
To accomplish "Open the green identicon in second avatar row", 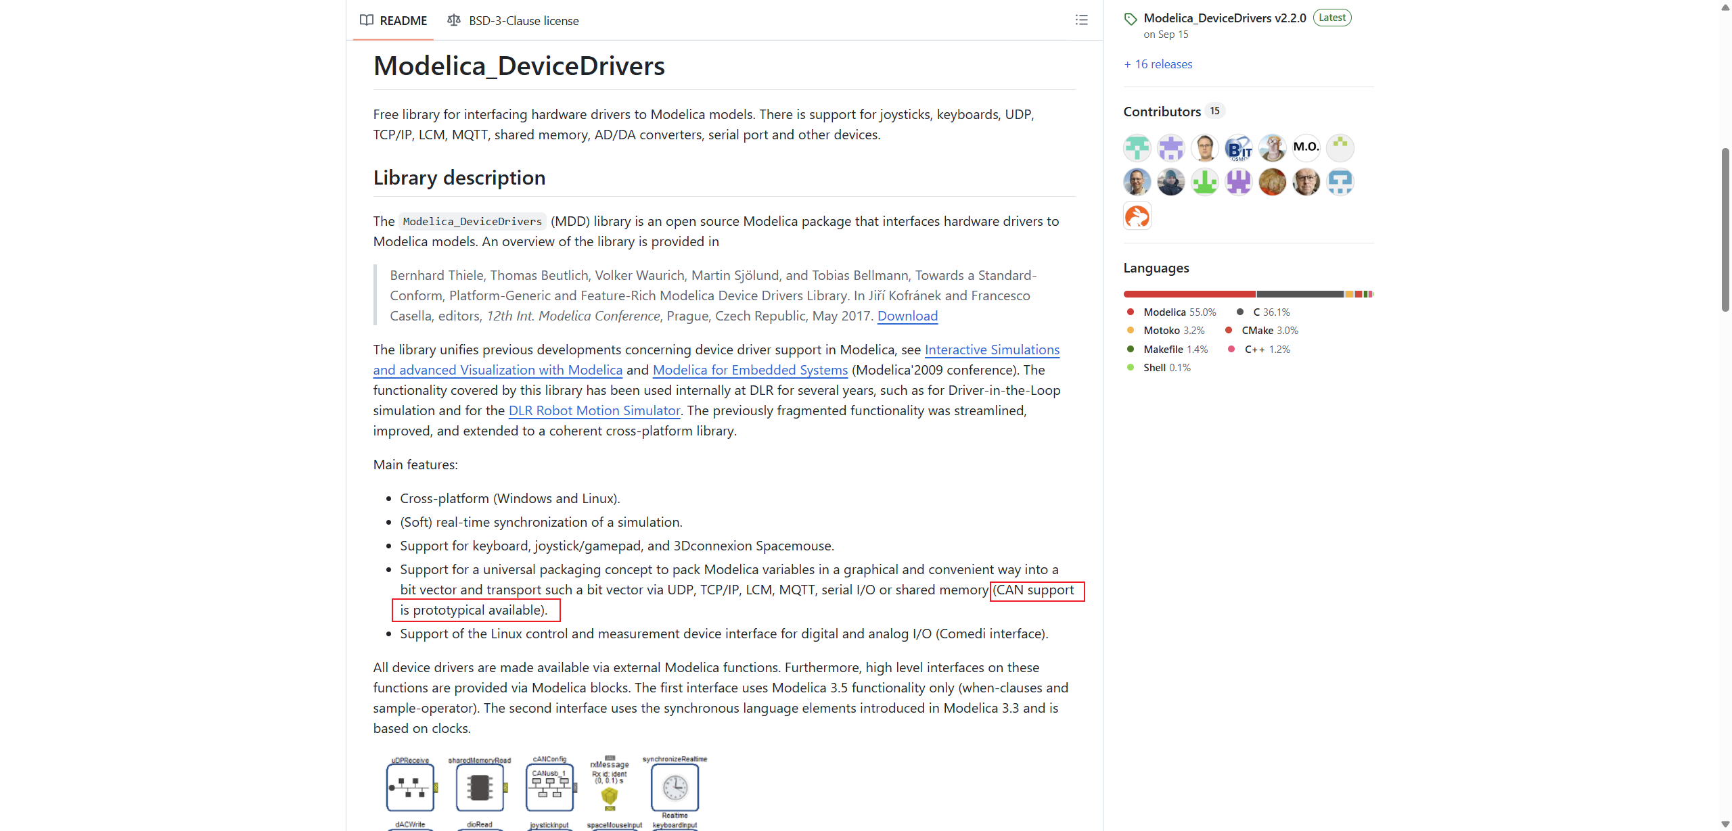I will 1204,182.
